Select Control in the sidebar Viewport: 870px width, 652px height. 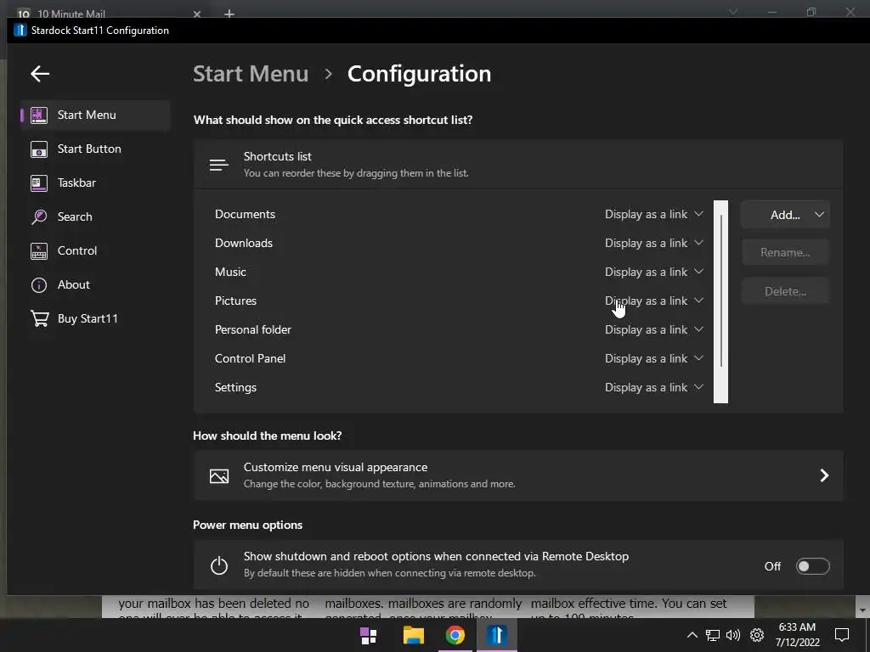coord(95,250)
